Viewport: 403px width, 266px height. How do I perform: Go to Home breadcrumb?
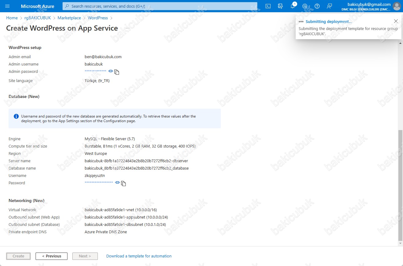(12, 18)
